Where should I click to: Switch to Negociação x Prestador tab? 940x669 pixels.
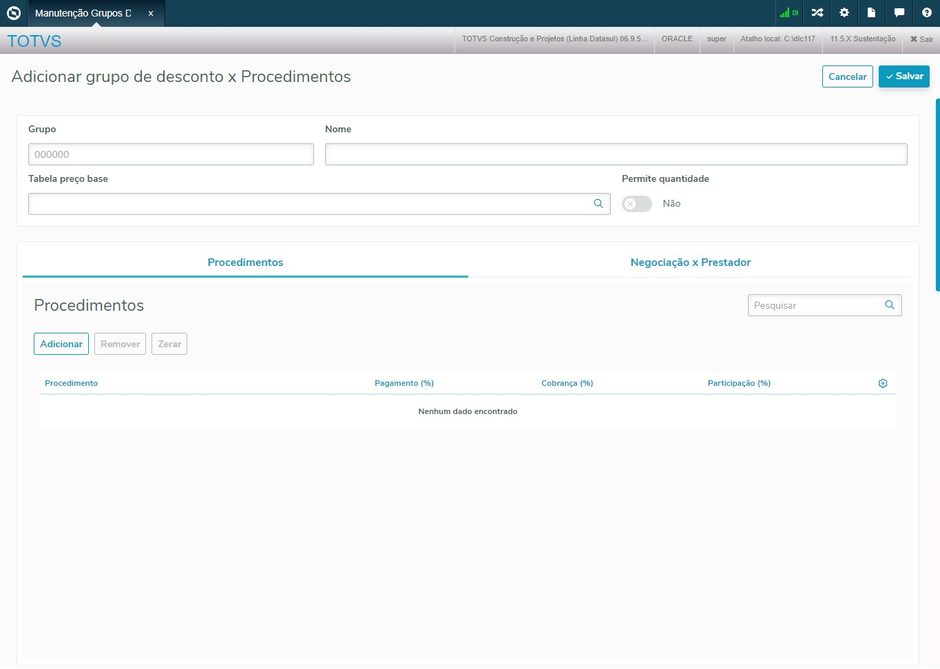pyautogui.click(x=691, y=263)
